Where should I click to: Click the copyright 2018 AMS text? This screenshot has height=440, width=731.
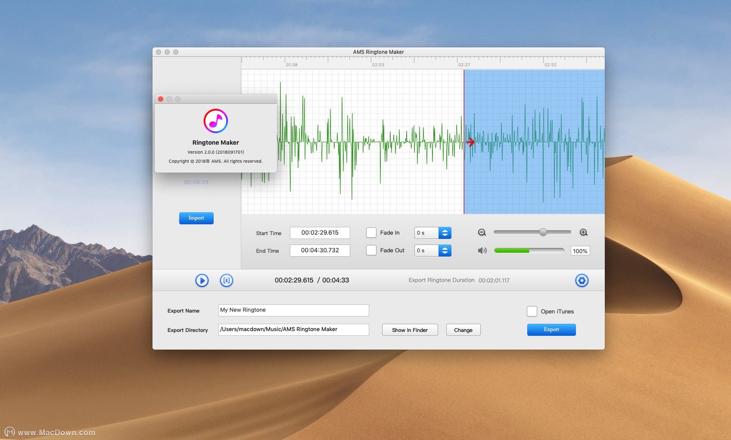216,161
